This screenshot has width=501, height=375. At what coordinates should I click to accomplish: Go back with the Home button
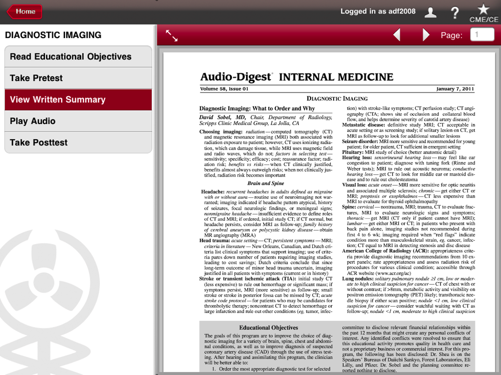tap(25, 12)
